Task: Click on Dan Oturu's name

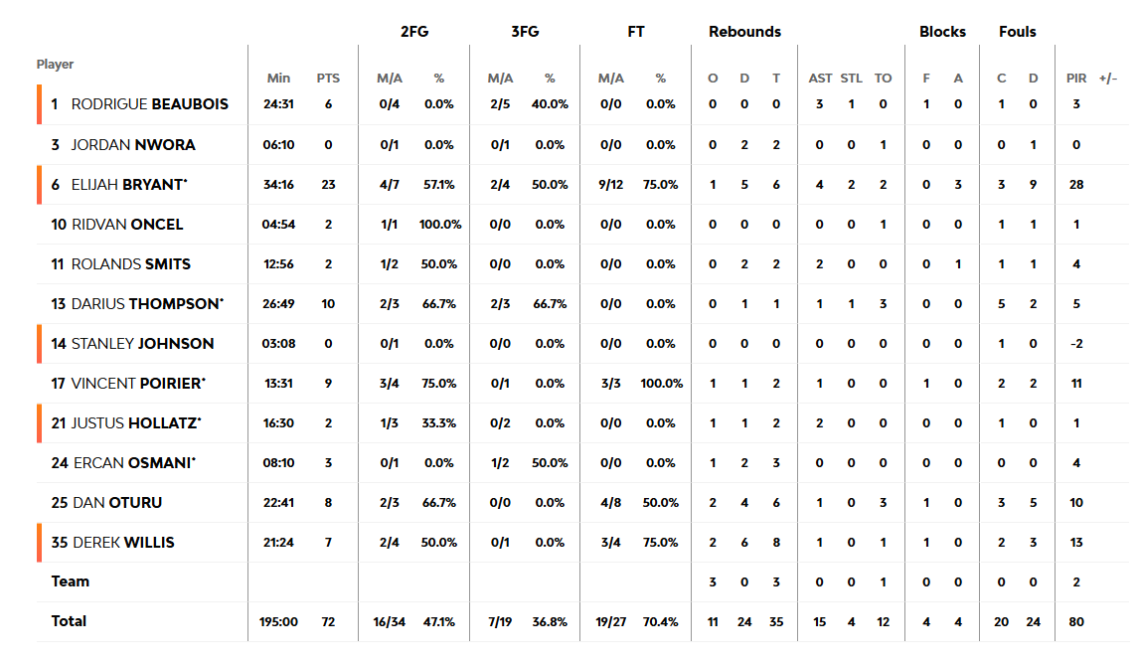Action: 117,503
